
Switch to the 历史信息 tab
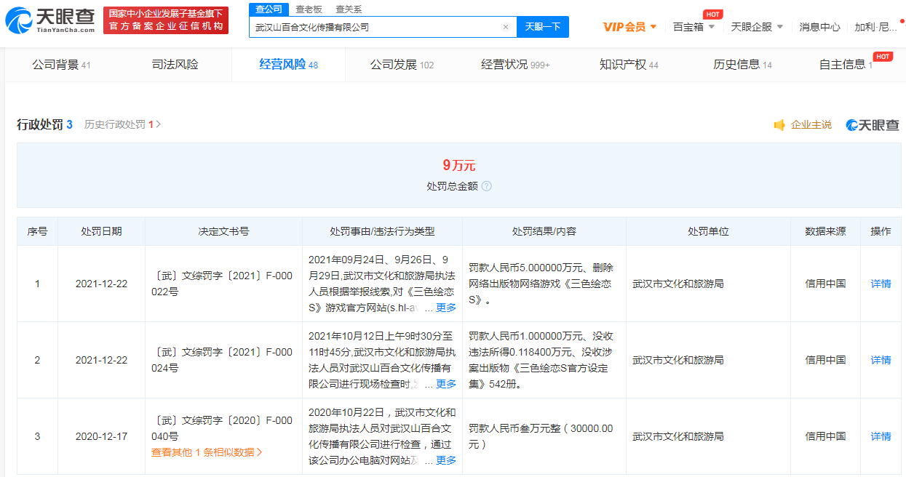click(742, 65)
